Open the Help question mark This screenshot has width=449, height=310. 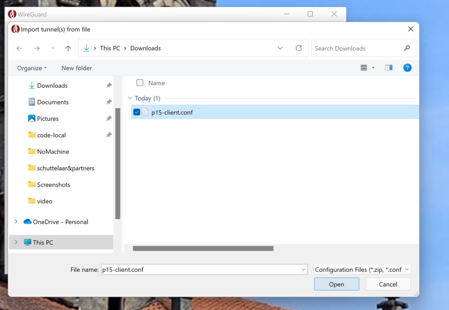click(x=407, y=68)
